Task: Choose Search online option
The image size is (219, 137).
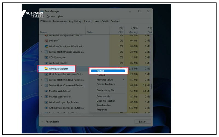Action: coord(104,105)
